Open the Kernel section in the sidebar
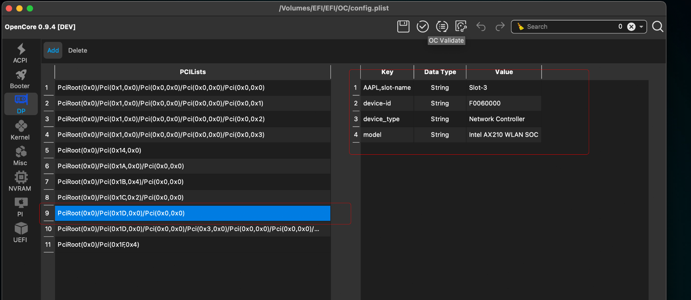This screenshot has width=691, height=300. [21, 130]
